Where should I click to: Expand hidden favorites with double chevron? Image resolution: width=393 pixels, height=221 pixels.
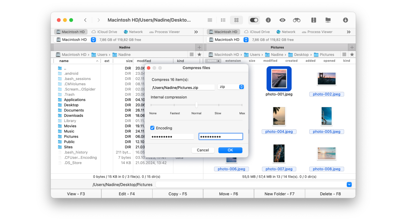(196, 32)
